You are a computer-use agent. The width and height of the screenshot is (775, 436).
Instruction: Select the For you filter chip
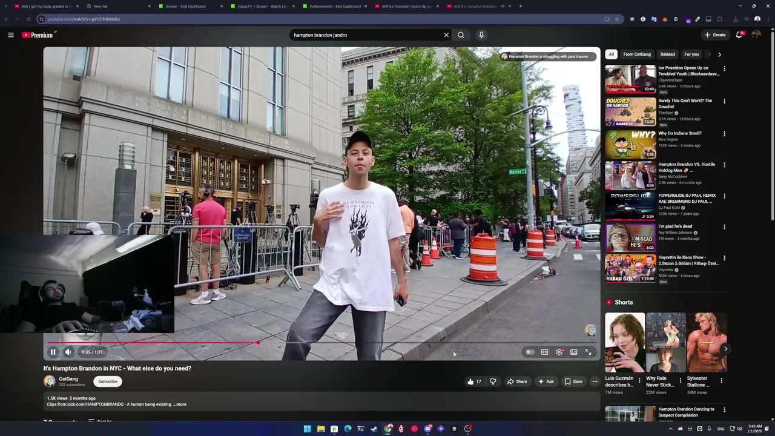(x=691, y=54)
